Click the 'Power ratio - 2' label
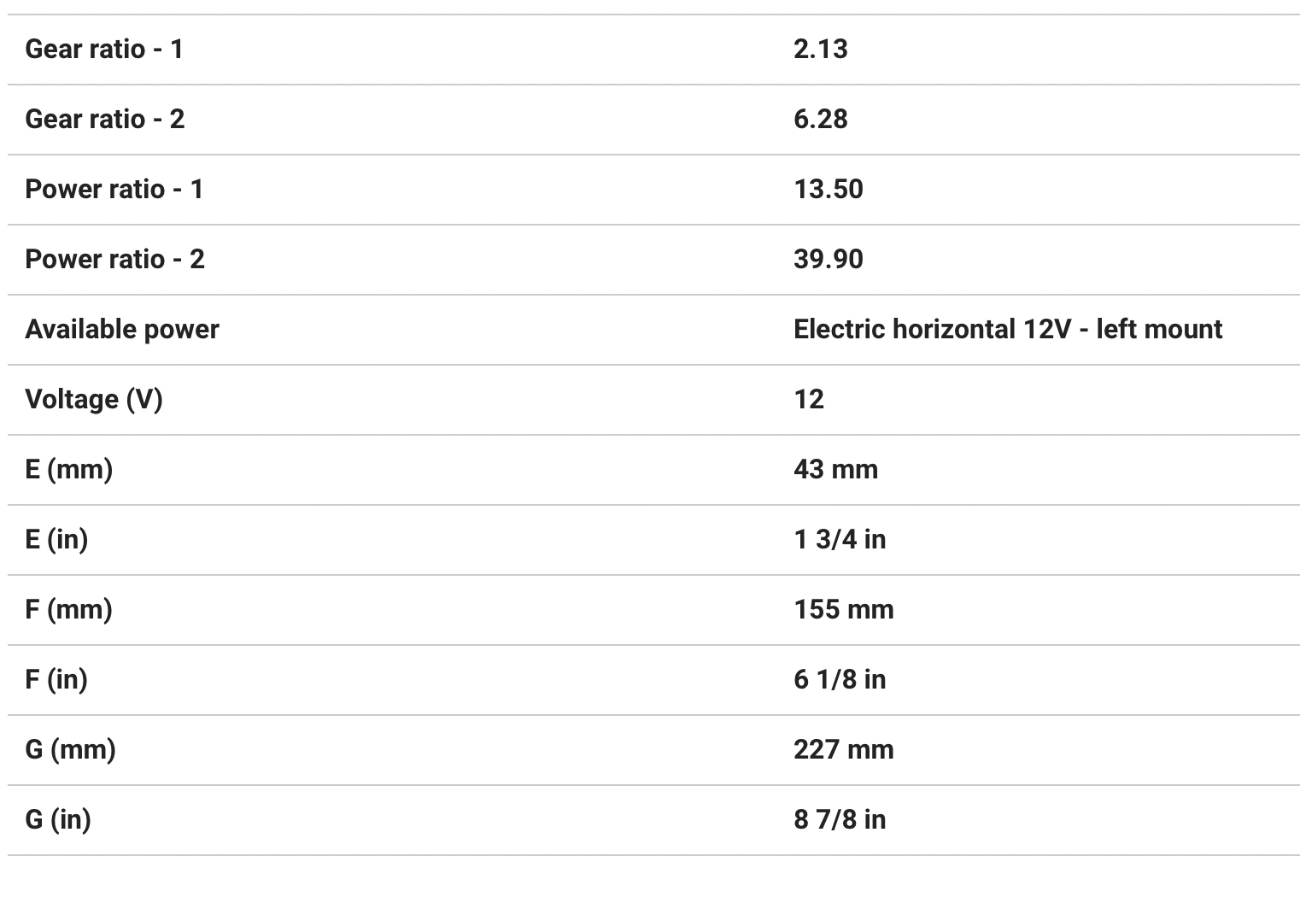Screen dimensions: 1300x897 114,259
